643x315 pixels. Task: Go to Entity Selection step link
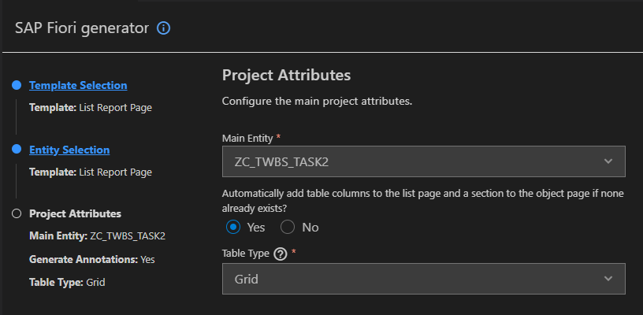[69, 150]
